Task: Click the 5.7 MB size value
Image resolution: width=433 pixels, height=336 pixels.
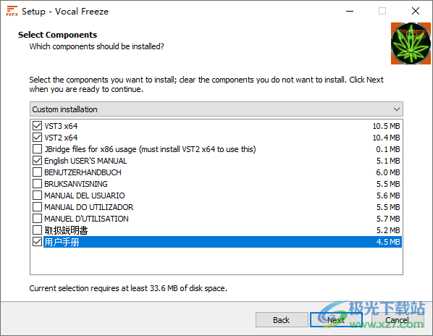Action: coord(387,219)
